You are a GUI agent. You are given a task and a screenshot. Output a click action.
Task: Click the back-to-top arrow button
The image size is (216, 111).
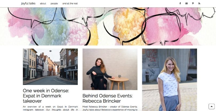coord(211,106)
